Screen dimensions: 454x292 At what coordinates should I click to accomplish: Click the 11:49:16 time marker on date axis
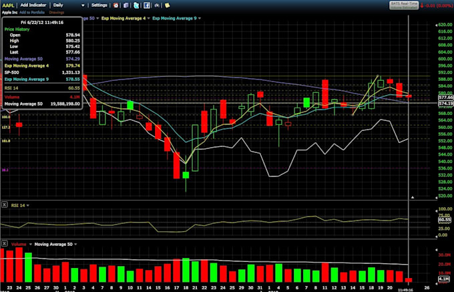405,290
